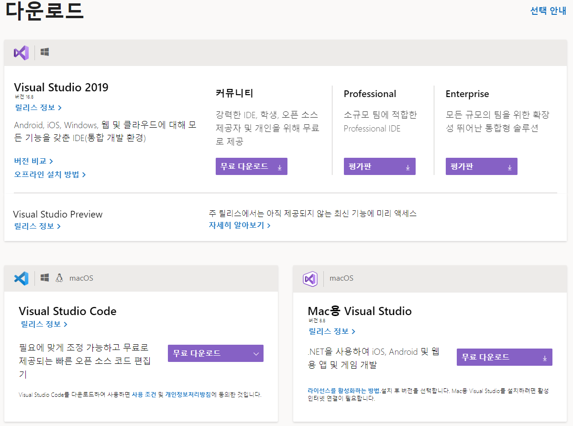Click Mac용 Visual Studio 무료 다운로드 button
Image resolution: width=573 pixels, height=426 pixels.
(x=505, y=357)
